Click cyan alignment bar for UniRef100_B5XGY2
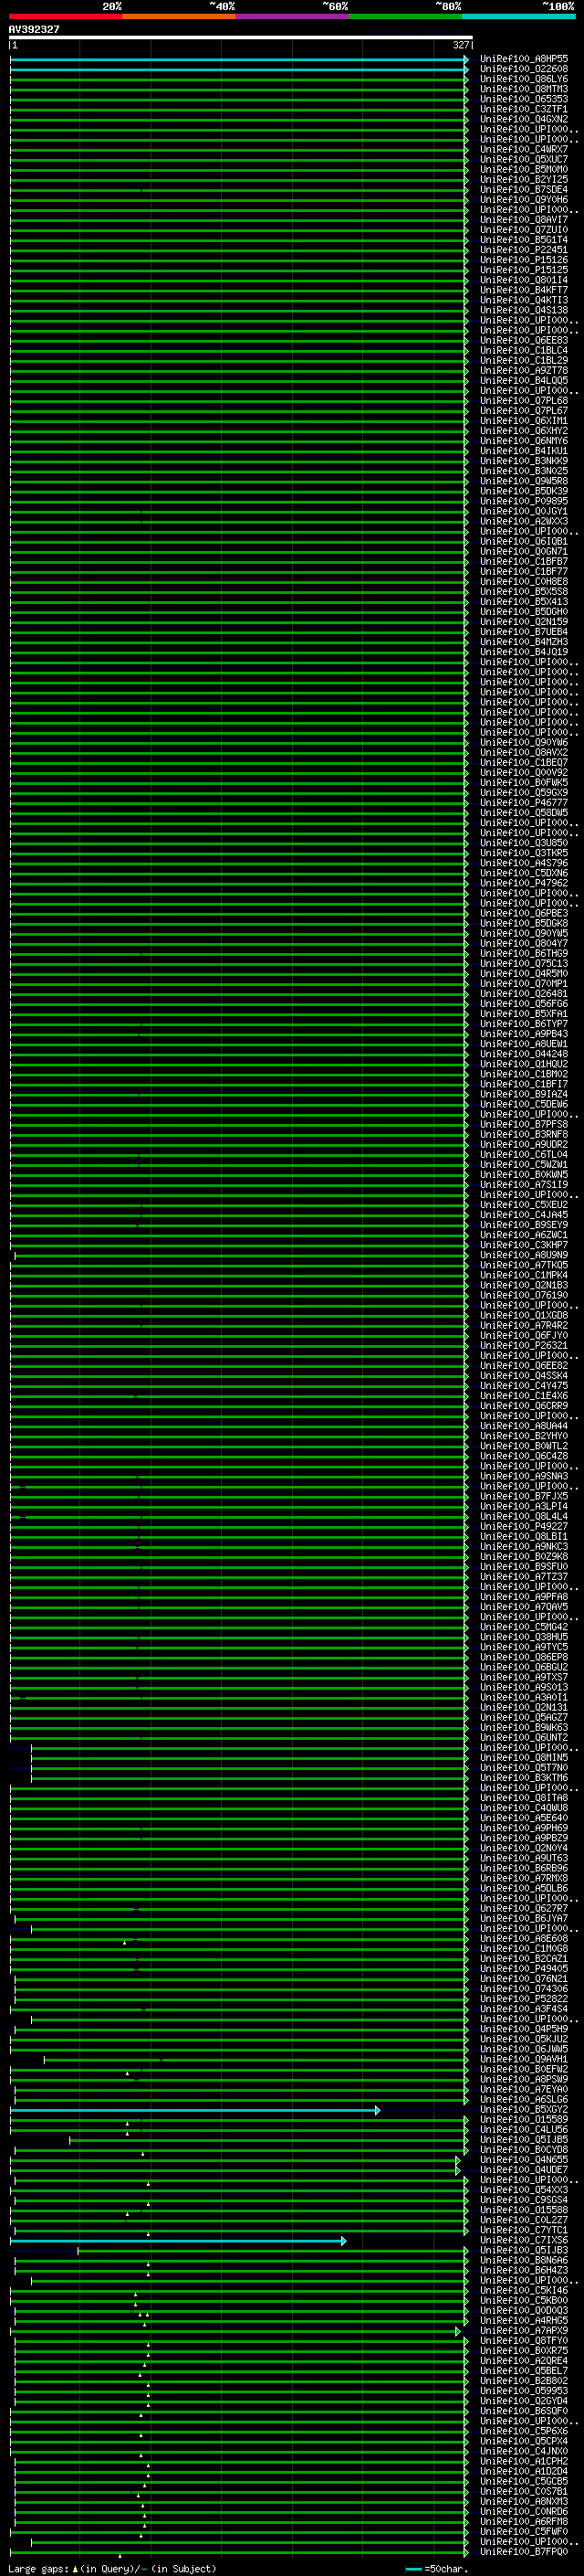This screenshot has height=2576, width=584. coord(194,2110)
